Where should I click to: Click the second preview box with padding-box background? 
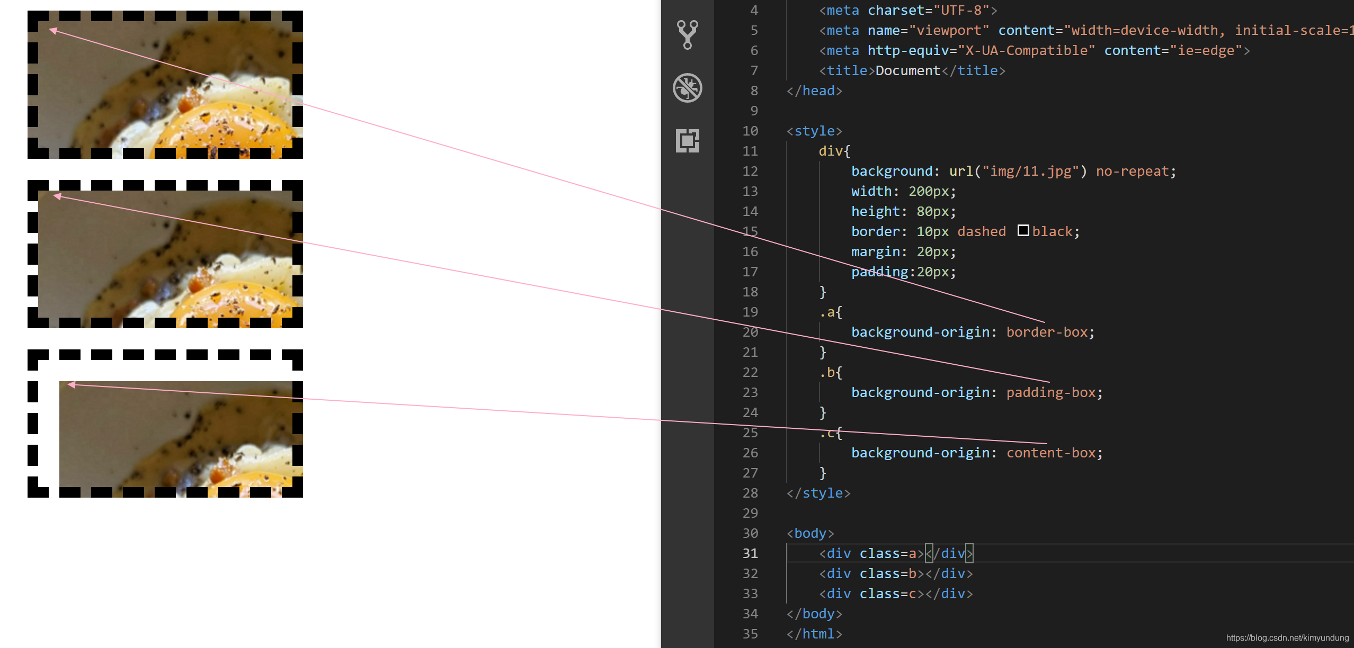(x=165, y=254)
